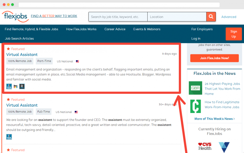The width and height of the screenshot is (244, 153).
Task: Open the Events & Webinars menu
Action: pos(147,29)
